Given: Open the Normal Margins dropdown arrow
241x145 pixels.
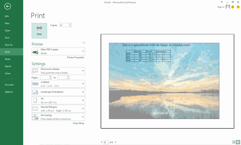Looking at the screenshot, I should (x=83, y=108).
